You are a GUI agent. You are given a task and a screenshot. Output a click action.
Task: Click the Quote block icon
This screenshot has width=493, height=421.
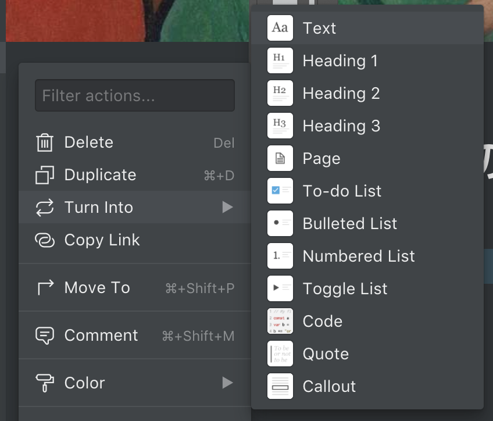coord(280,353)
